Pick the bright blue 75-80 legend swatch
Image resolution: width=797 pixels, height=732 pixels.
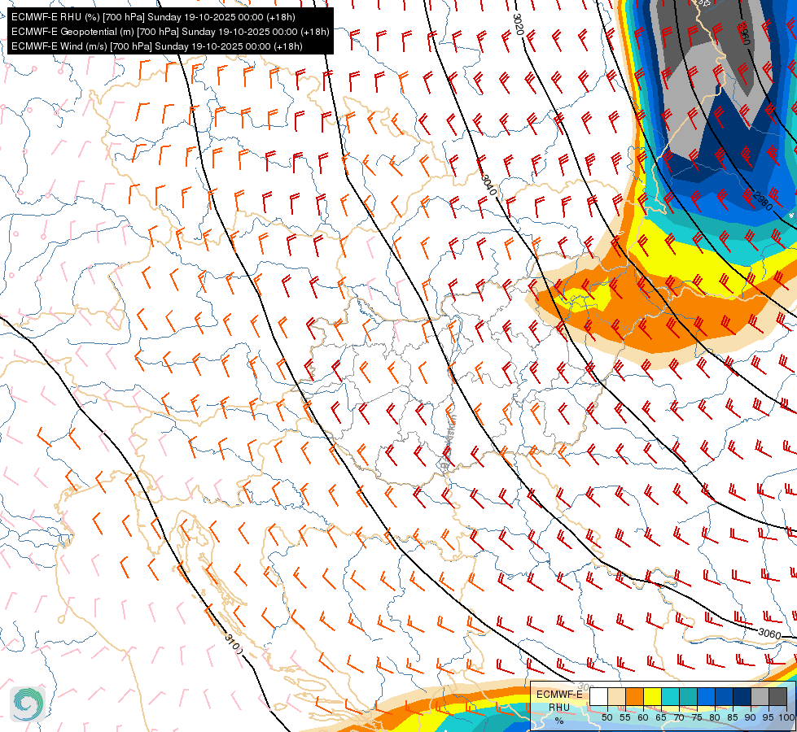tap(706, 696)
